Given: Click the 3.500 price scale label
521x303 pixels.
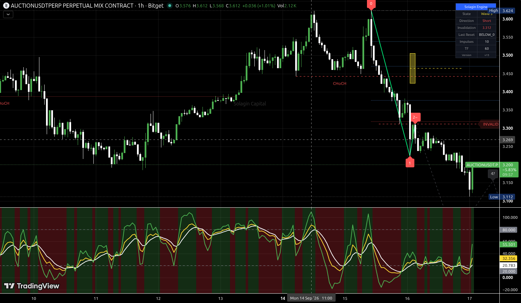Looking at the screenshot, I should (508, 55).
